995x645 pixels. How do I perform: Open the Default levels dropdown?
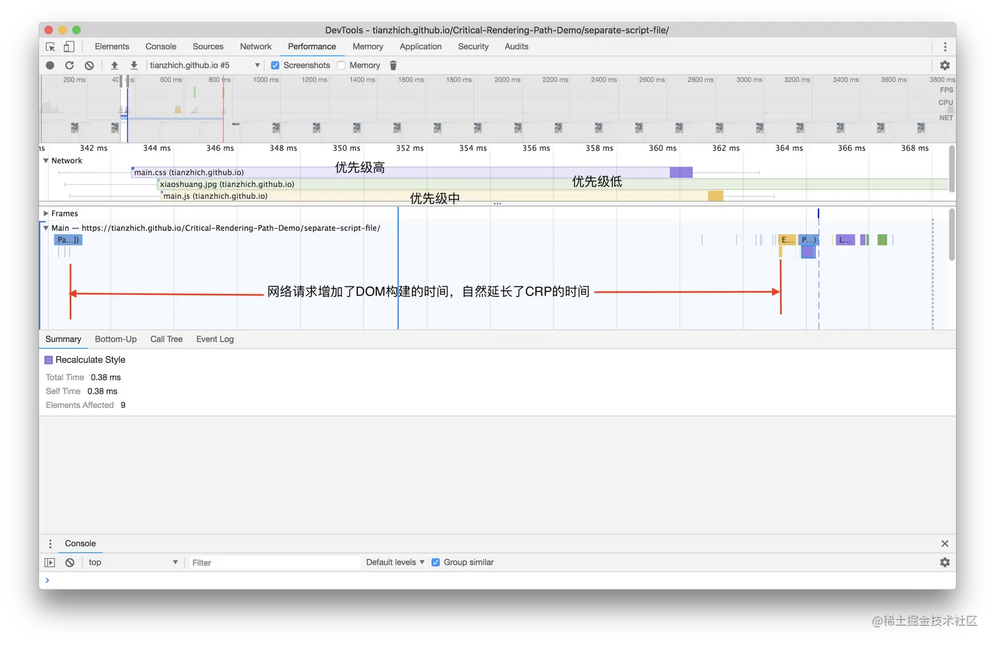click(395, 562)
